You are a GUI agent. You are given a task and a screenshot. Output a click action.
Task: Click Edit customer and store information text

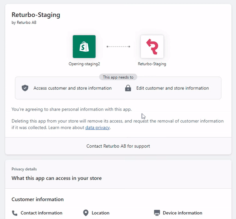173,88
